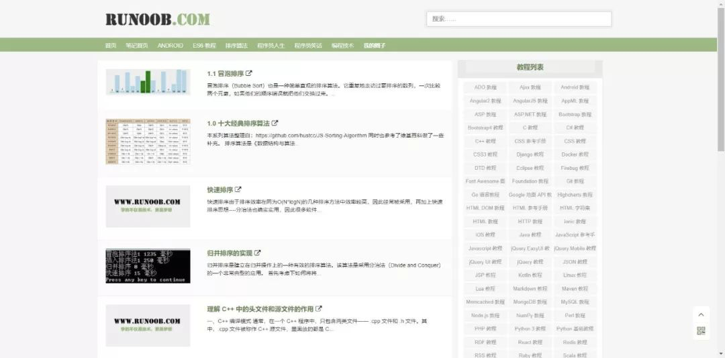This screenshot has height=358, width=725.
Task: Open the JSON 教程 tutorial link
Action: coord(575,261)
